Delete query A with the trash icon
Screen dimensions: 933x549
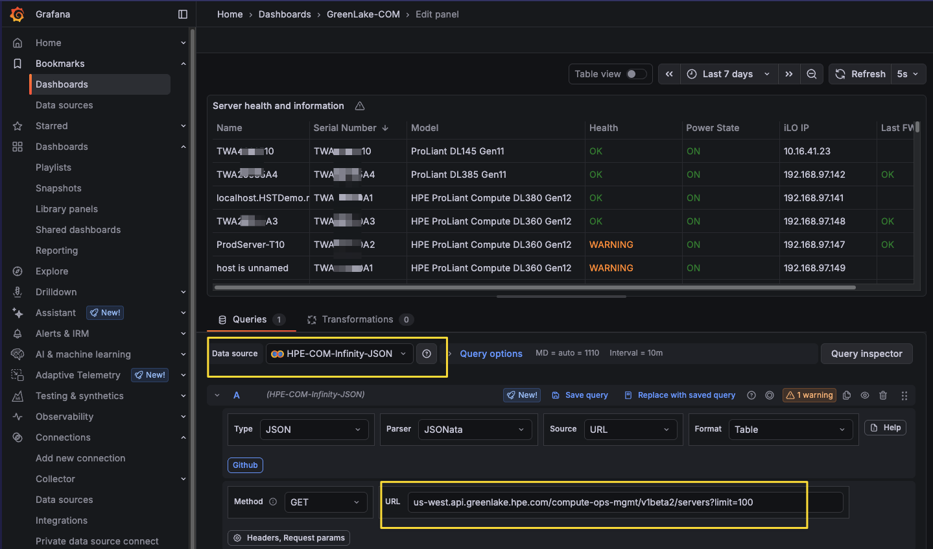pyautogui.click(x=883, y=395)
